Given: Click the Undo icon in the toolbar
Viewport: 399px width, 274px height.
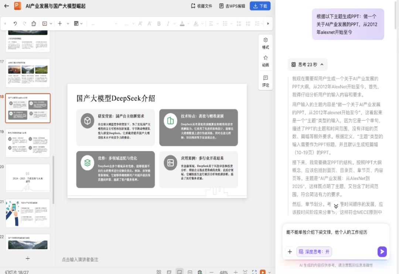Looking at the screenshot, I should (14, 23).
